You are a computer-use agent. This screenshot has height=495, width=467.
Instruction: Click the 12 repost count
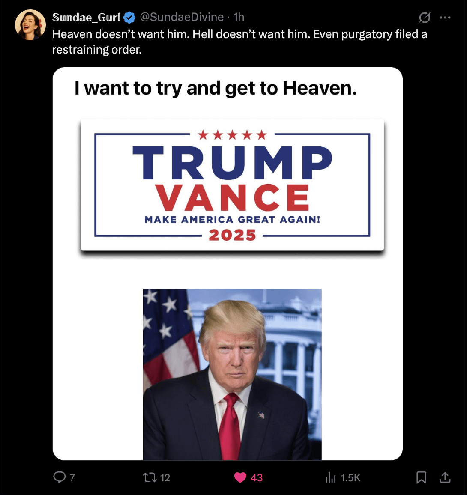point(165,477)
